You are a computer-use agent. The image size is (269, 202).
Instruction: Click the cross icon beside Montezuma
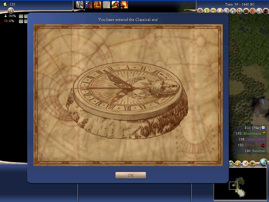263,133
